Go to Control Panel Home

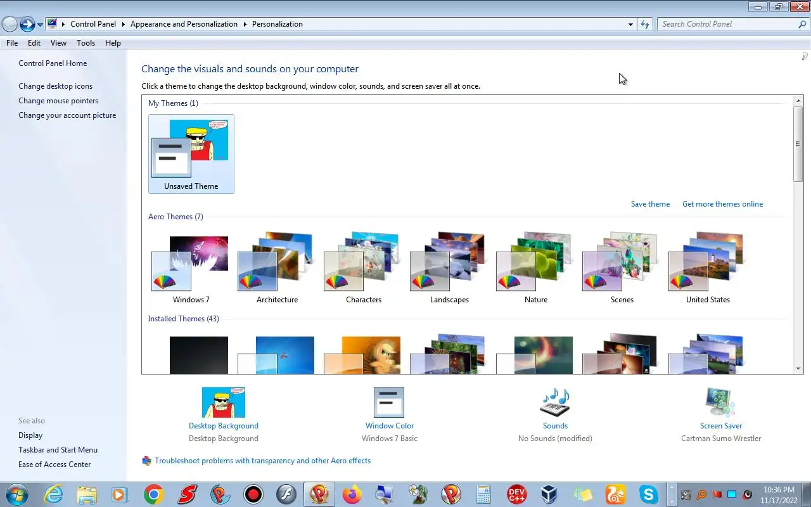click(53, 63)
